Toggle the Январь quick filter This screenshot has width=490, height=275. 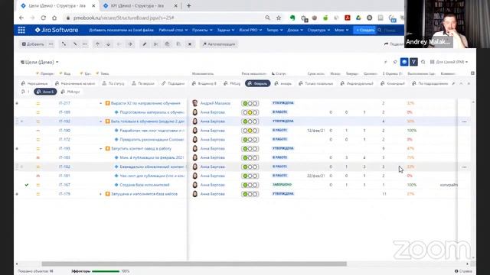pos(283,83)
